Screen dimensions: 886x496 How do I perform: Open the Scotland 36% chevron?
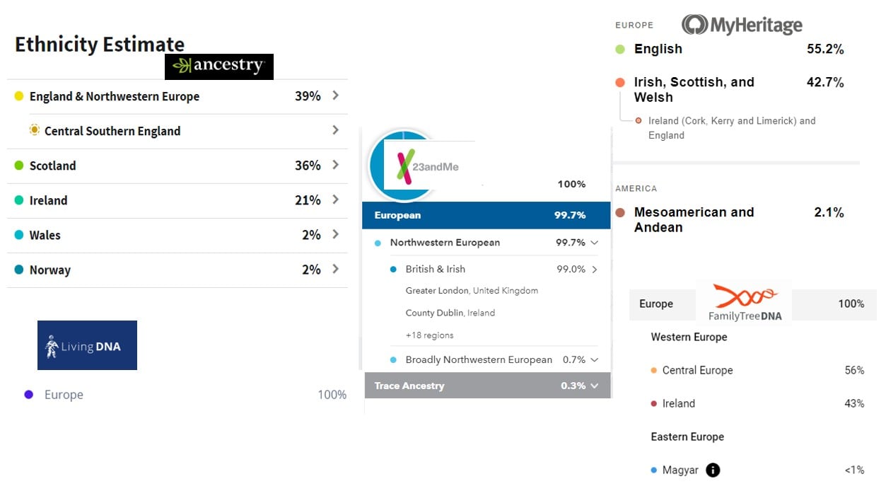[335, 165]
